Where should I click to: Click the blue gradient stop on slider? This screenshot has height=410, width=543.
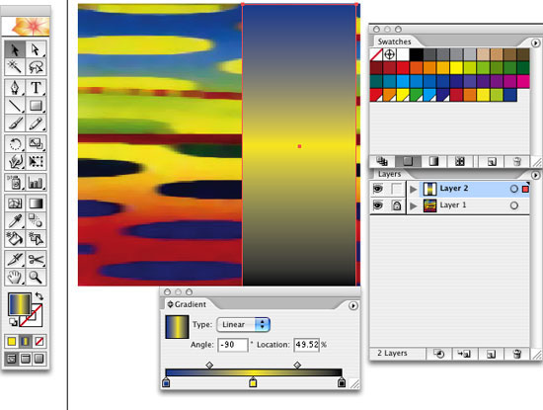click(166, 382)
